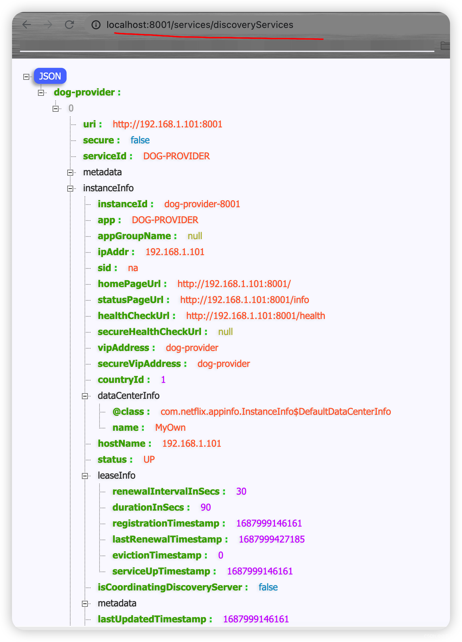Click the uri value http://192.168.1.101:8001
462x642 pixels.
coord(167,124)
